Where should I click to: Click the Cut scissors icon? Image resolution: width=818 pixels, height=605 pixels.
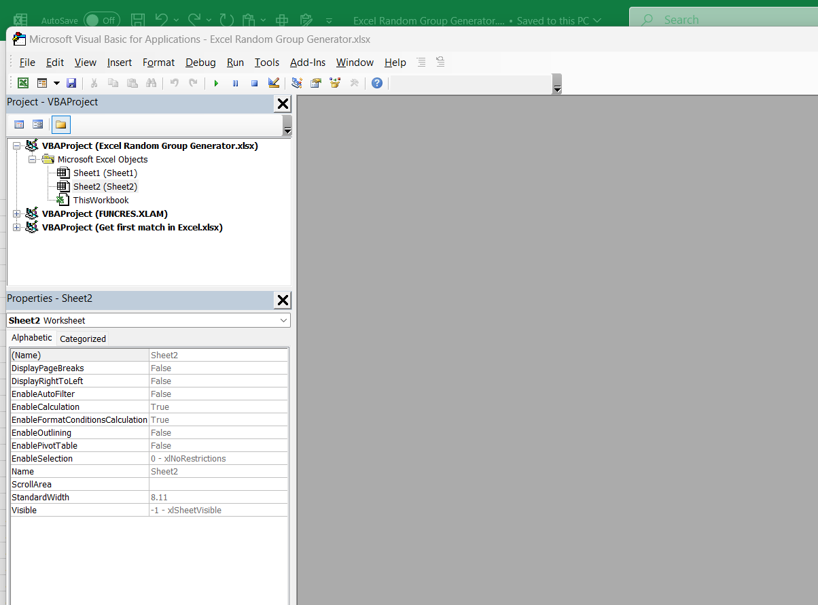94,83
